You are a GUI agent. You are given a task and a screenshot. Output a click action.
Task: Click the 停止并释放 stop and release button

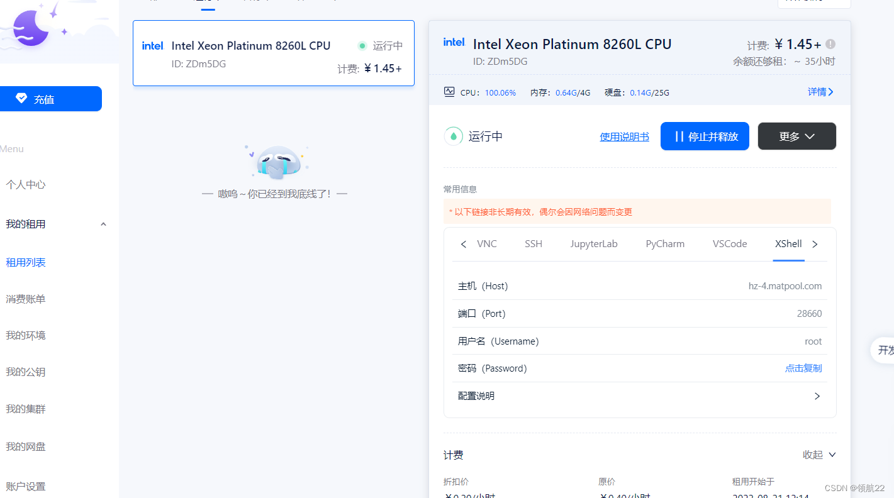(x=705, y=136)
